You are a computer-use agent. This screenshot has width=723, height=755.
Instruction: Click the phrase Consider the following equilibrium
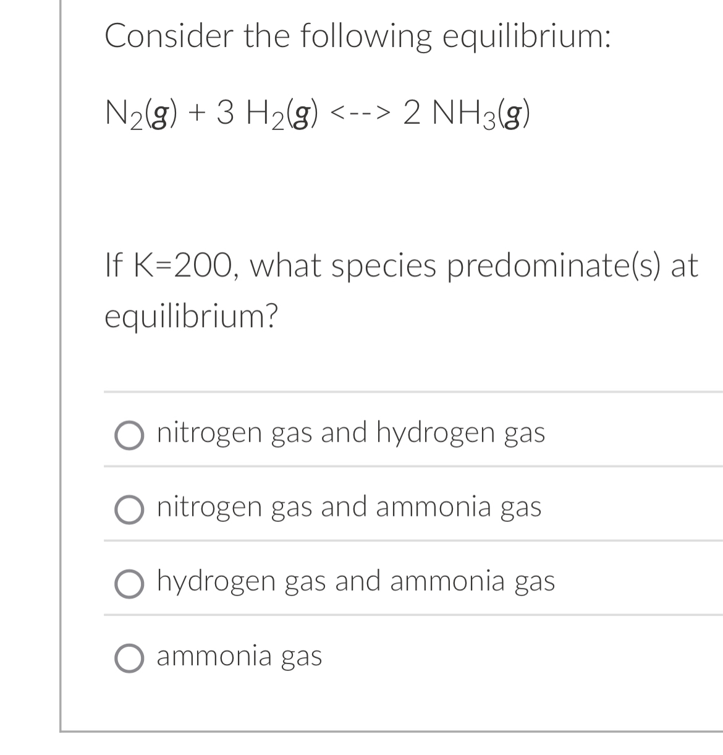[x=358, y=37]
